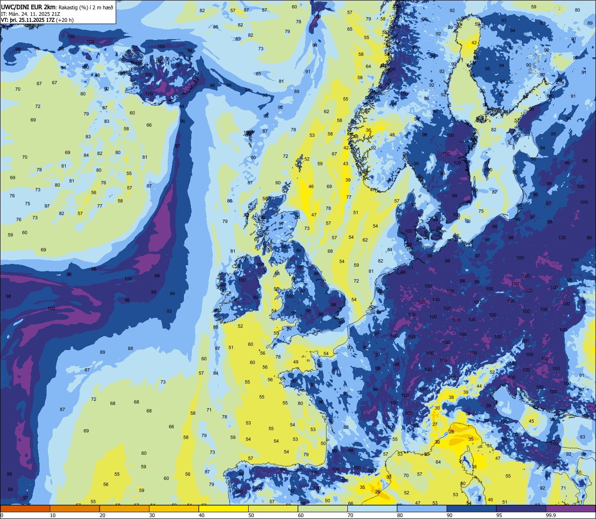
Task: Click the dark orange 0–10 legend swatch
Action: coord(25,508)
